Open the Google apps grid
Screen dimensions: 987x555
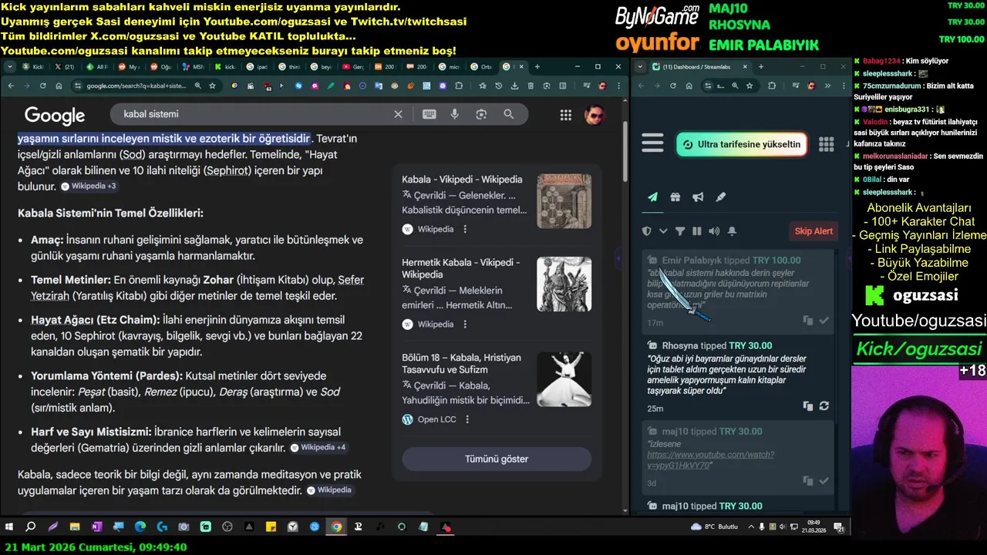(x=566, y=115)
